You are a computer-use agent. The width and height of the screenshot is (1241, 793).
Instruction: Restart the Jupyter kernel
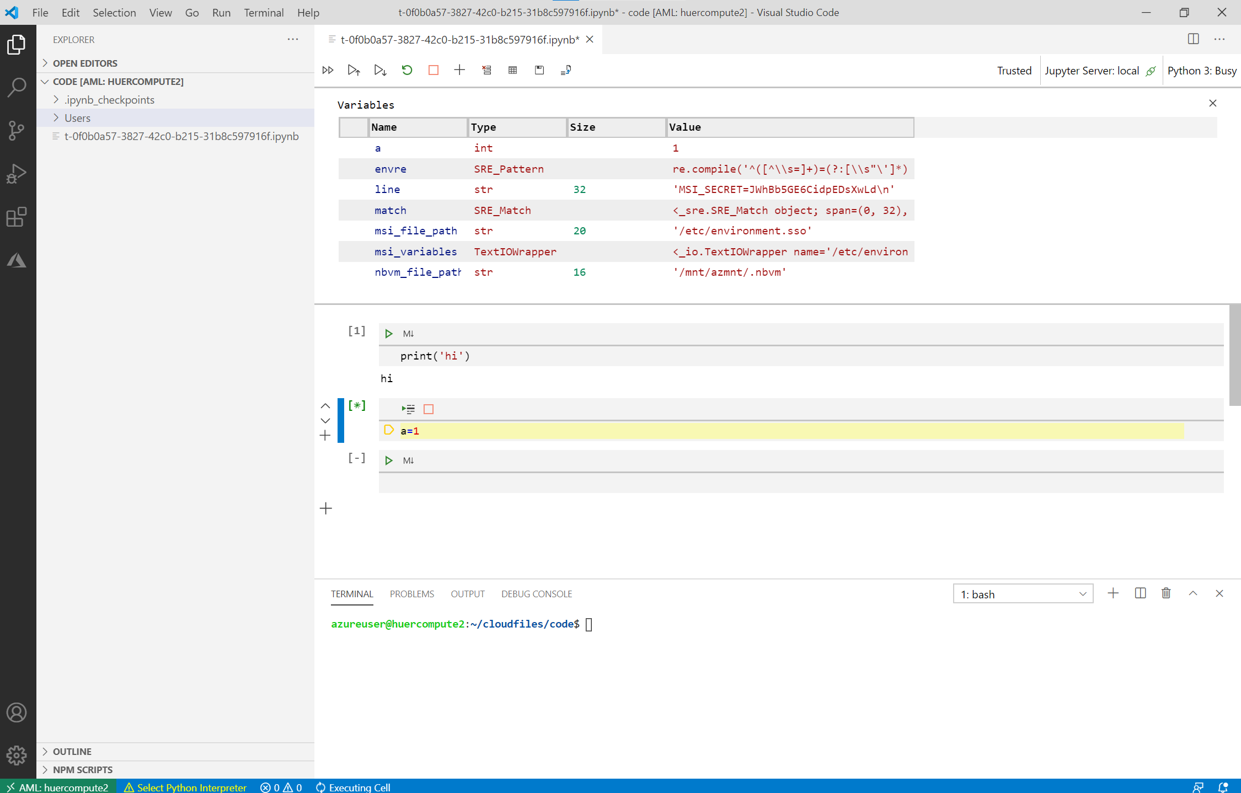point(406,70)
